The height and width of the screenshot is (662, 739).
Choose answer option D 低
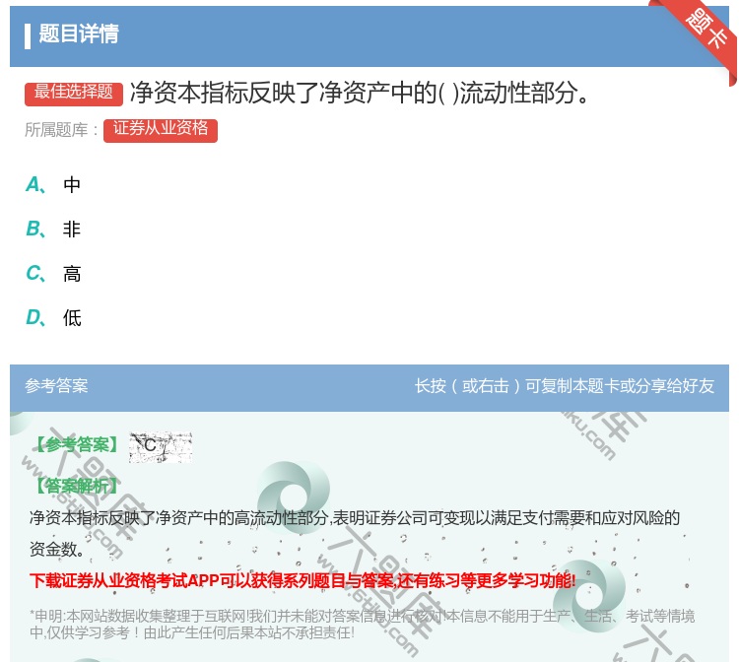pyautogui.click(x=53, y=317)
